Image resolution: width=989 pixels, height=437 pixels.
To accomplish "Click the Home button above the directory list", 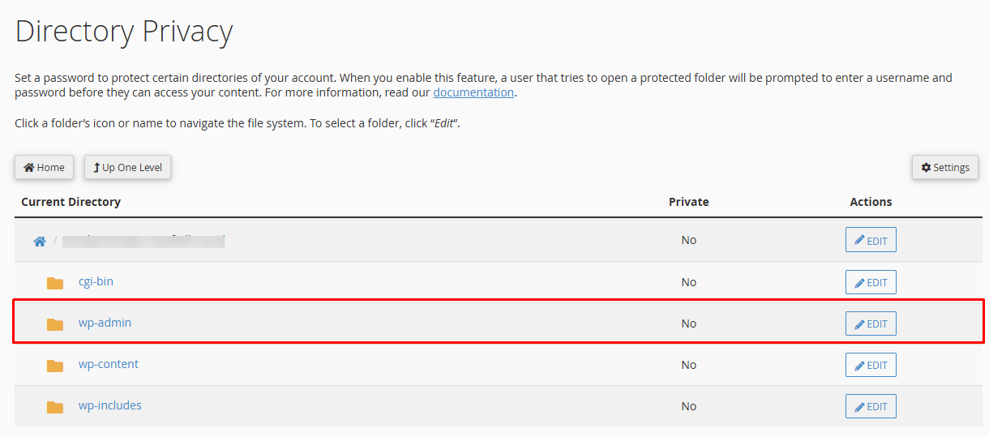I will 45,168.
